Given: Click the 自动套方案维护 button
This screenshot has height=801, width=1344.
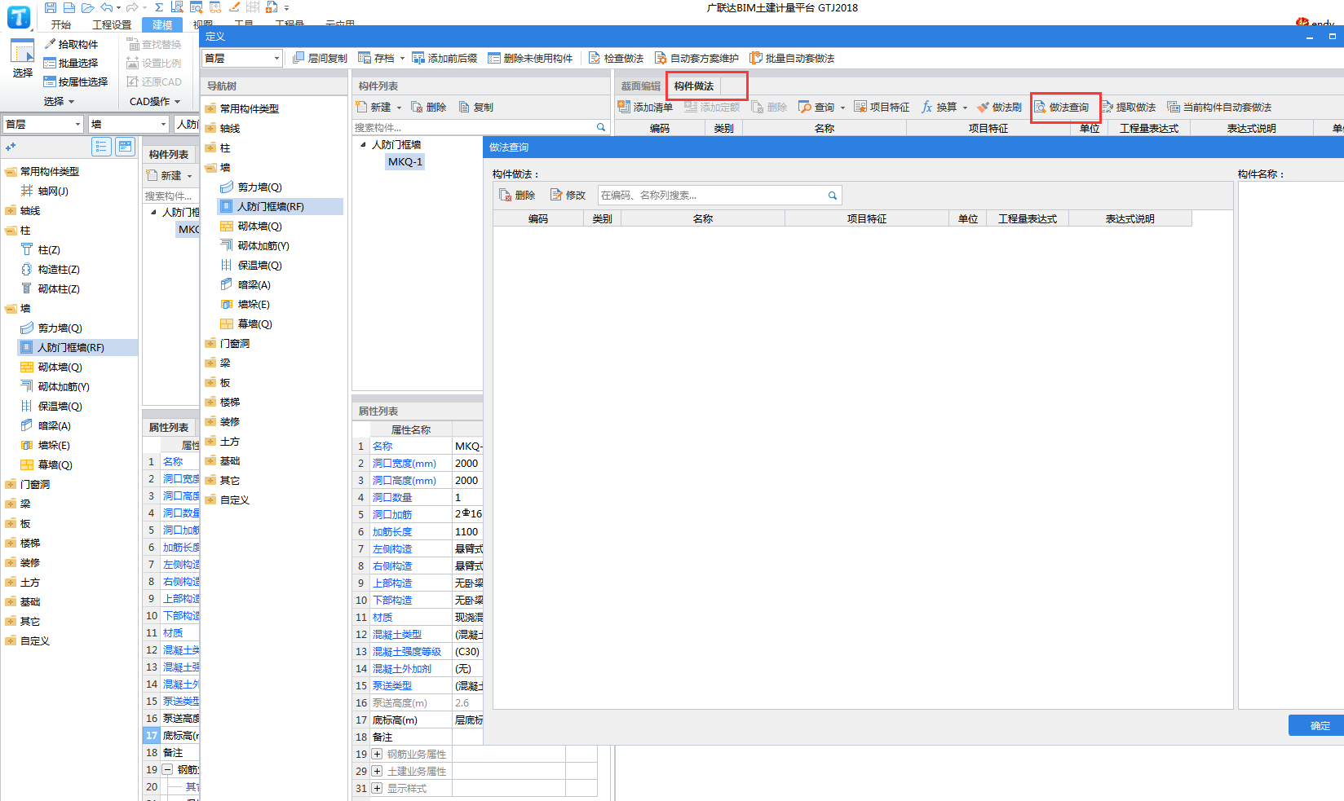Looking at the screenshot, I should coord(696,58).
